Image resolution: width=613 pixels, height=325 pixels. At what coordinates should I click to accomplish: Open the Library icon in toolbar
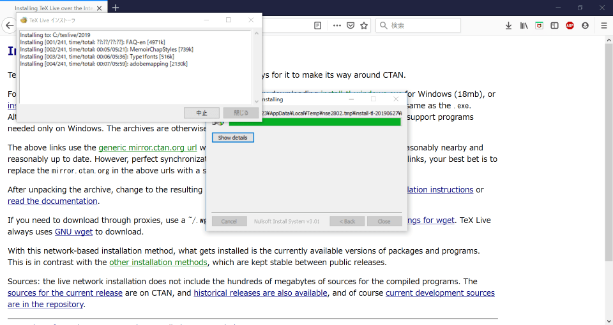(524, 26)
